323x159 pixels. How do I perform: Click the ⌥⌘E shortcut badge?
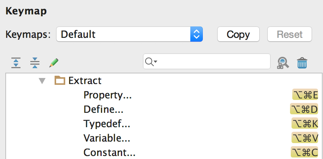coord(305,95)
